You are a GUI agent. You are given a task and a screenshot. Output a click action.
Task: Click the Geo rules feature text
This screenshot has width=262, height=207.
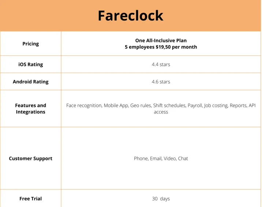pyautogui.click(x=141, y=105)
